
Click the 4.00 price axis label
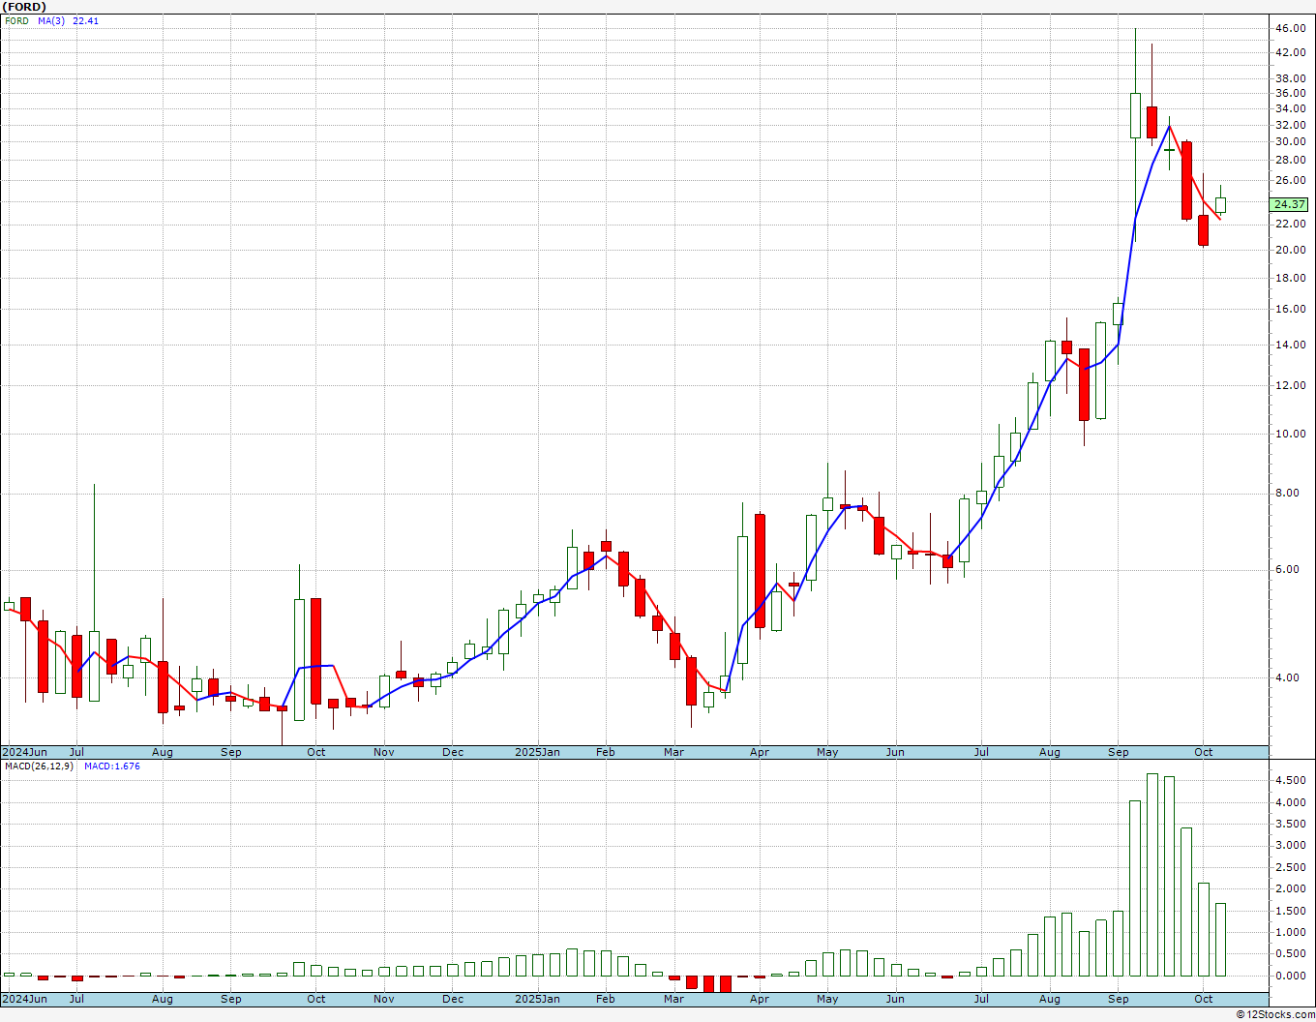[1287, 677]
